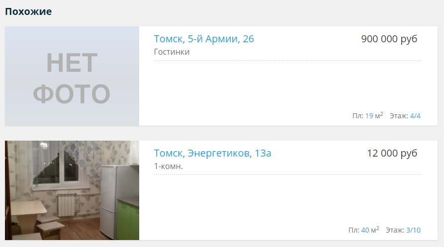The height and width of the screenshot is (247, 444).
Task: Open the Томск, Энергетиков, 13а listing
Action: pyautogui.click(x=212, y=154)
